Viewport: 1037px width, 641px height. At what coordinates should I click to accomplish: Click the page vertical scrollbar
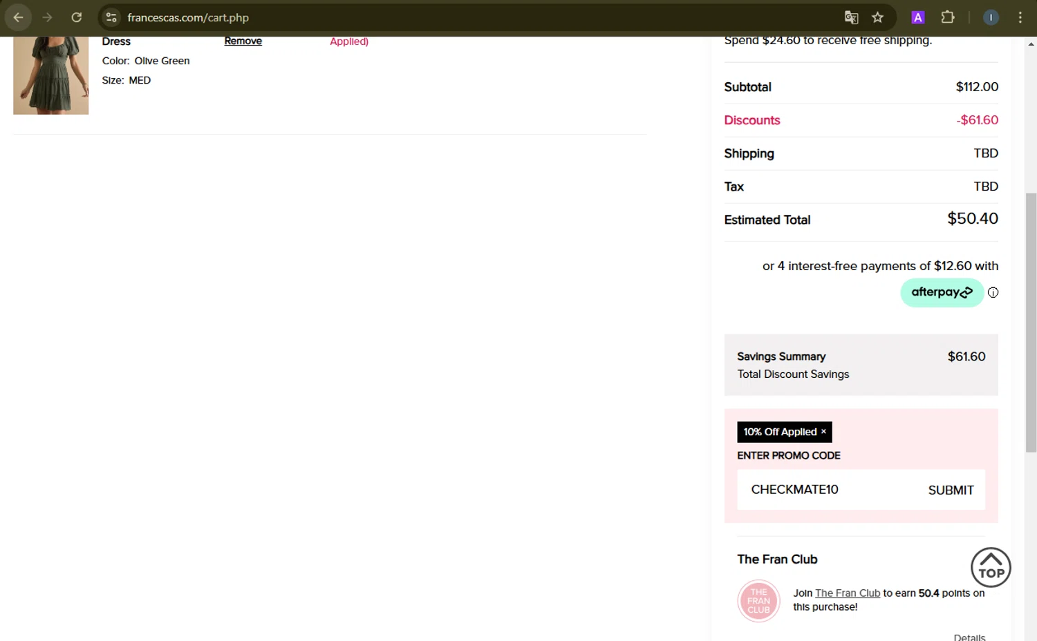[x=1031, y=323]
